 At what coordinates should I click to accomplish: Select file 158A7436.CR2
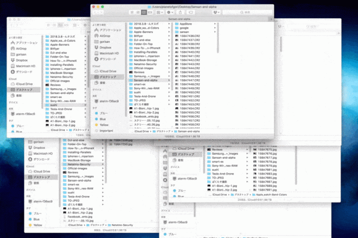[x=188, y=36]
